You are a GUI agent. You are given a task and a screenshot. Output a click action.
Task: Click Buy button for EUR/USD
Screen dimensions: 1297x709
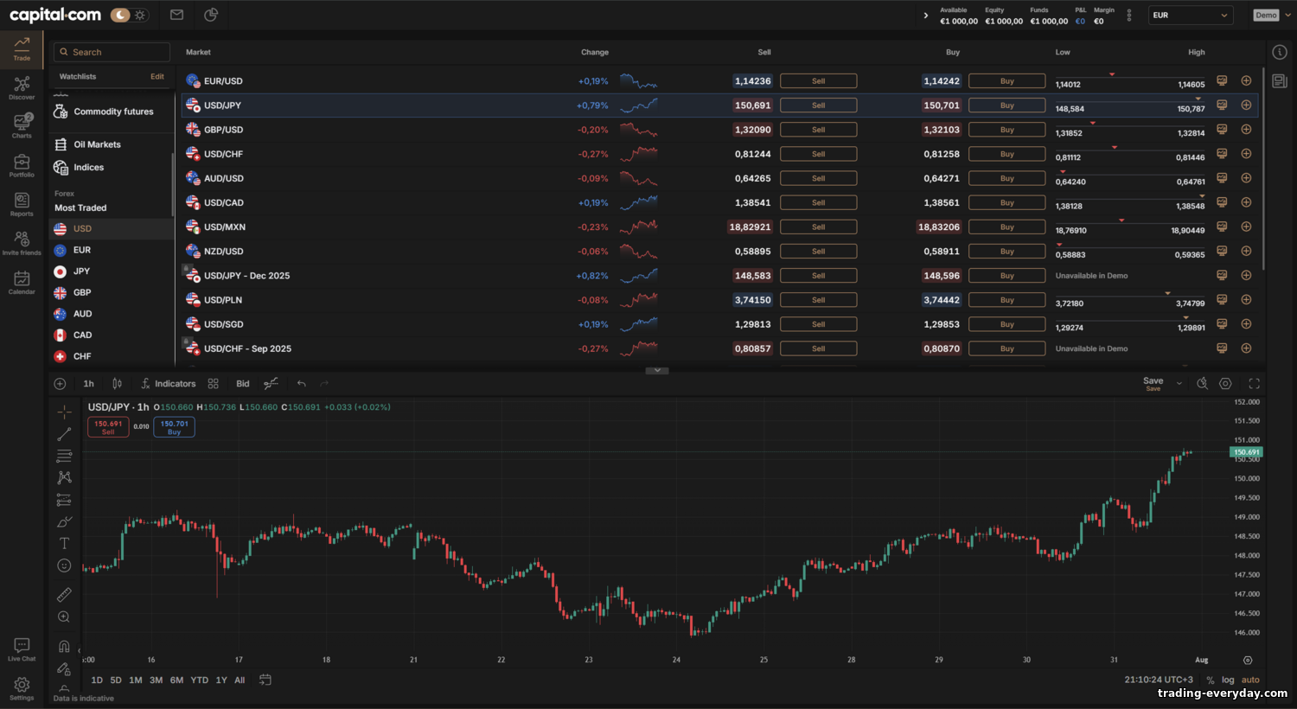(1006, 81)
